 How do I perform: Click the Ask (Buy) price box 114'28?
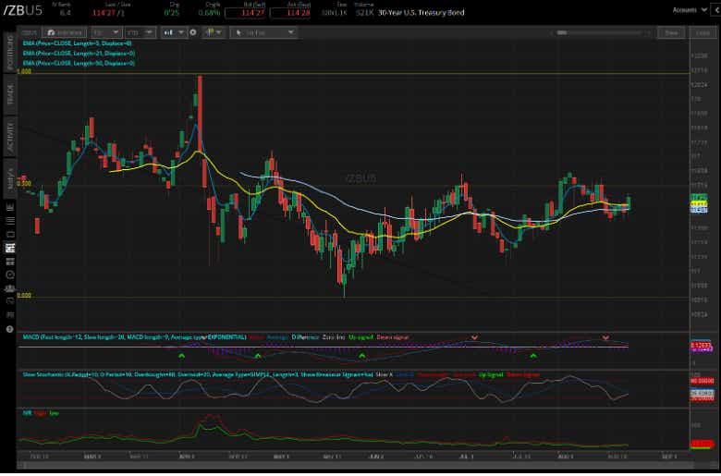point(291,13)
